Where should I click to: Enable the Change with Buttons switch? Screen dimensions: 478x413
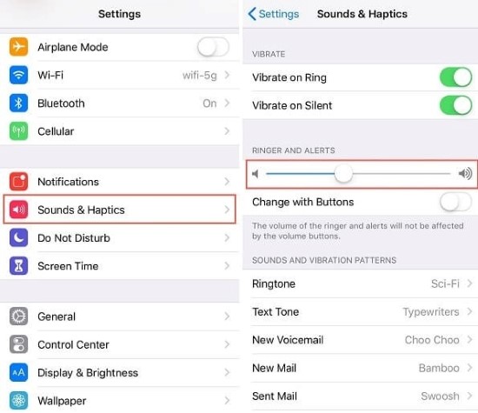click(455, 202)
